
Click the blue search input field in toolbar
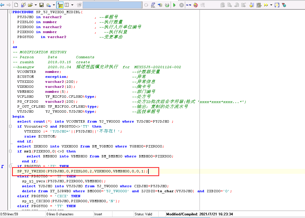[x=112, y=5]
